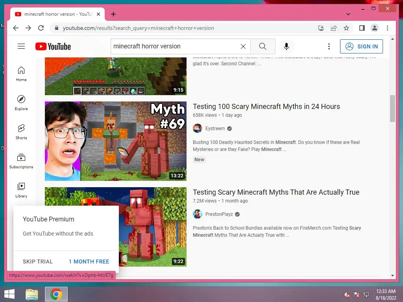
Task: Bookmark this page with the star icon
Action: pyautogui.click(x=346, y=28)
